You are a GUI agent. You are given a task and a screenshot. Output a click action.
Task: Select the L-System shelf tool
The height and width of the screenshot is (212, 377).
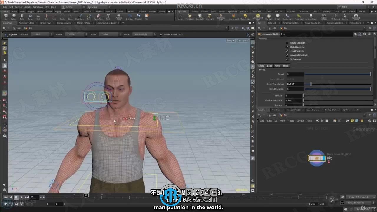point(130,17)
